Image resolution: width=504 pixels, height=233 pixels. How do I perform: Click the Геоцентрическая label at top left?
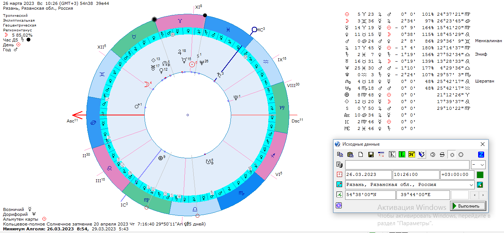[19, 25]
